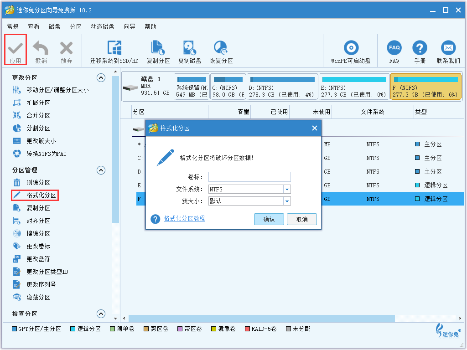Click the Undo (撤销) arrow icon
467x350 pixels.
pyautogui.click(x=41, y=47)
